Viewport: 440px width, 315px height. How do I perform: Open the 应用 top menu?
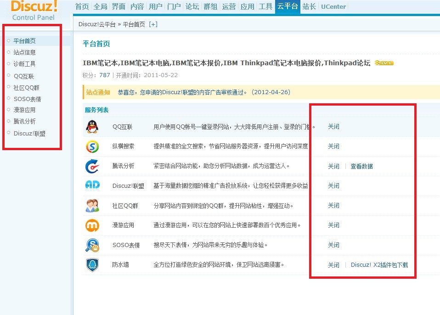click(247, 6)
